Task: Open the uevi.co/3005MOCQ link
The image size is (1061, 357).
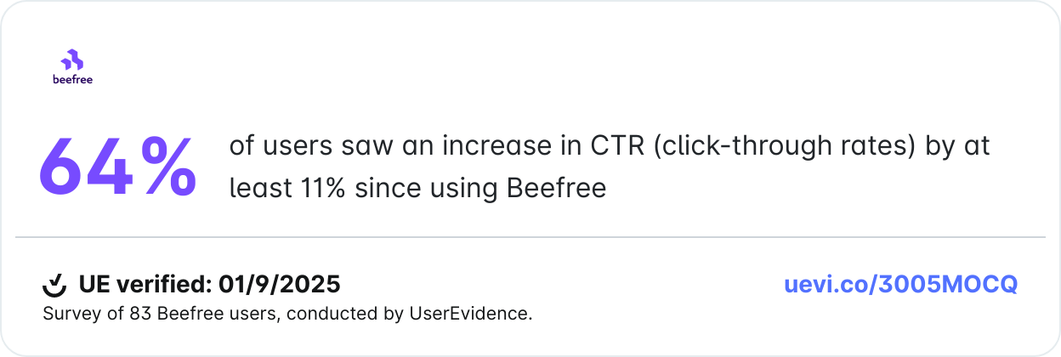Action: [x=900, y=284]
